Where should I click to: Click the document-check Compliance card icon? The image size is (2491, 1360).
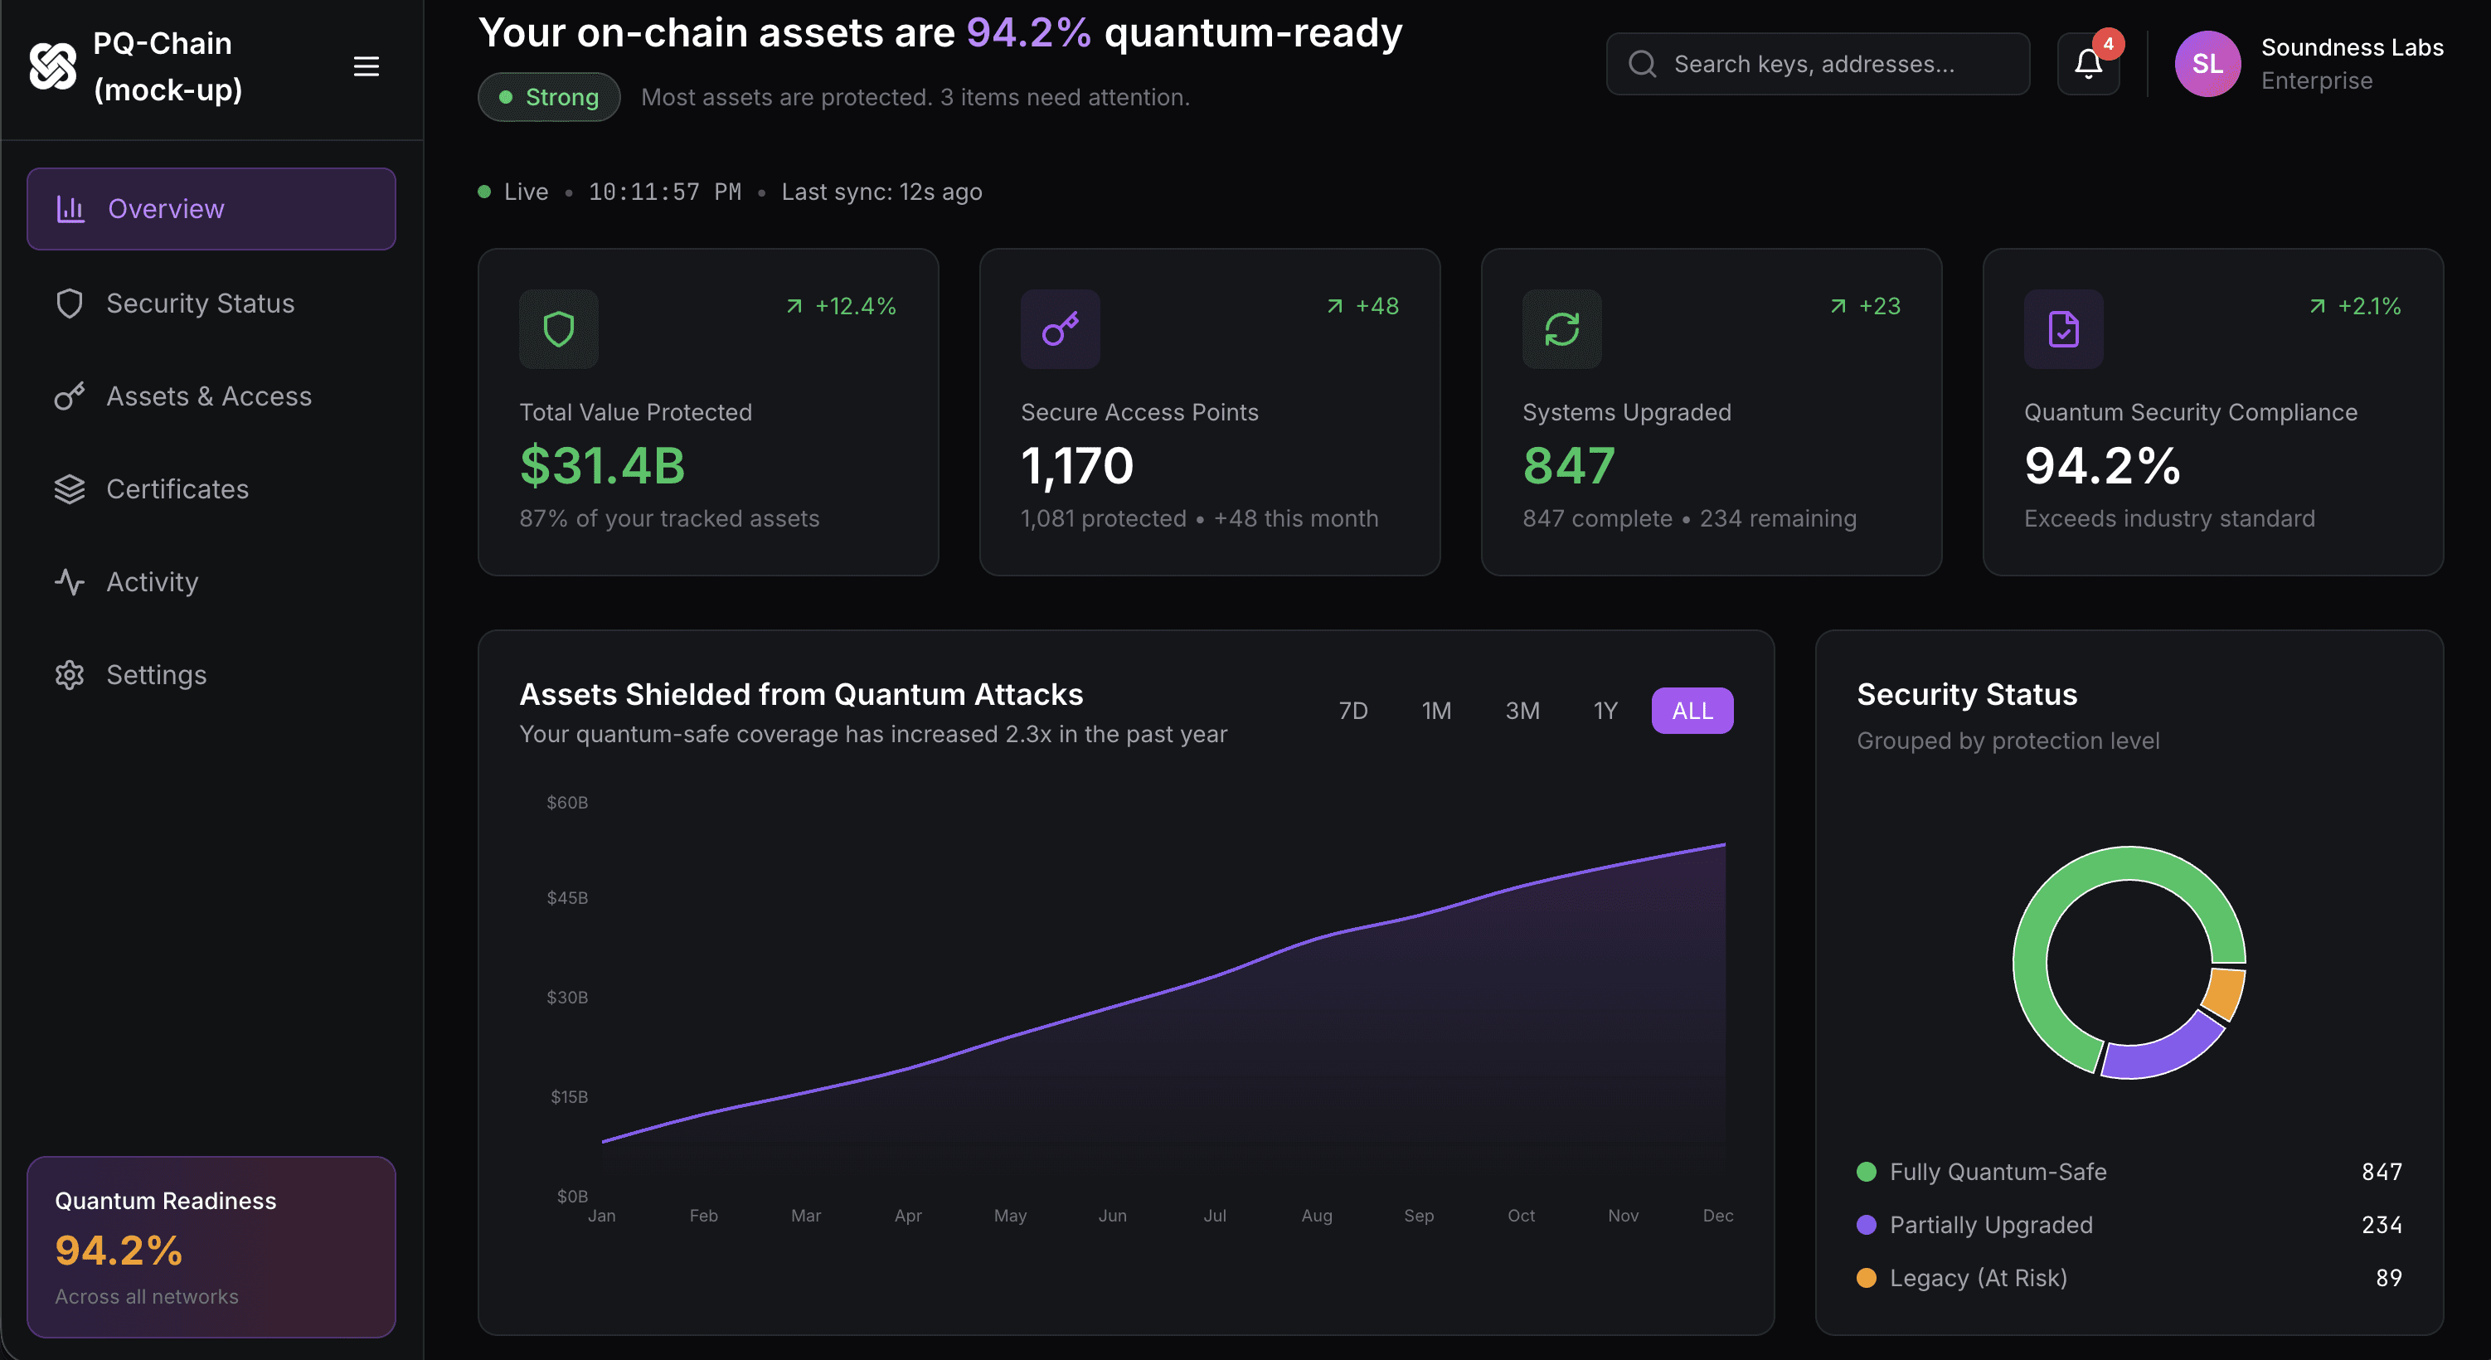(2062, 329)
